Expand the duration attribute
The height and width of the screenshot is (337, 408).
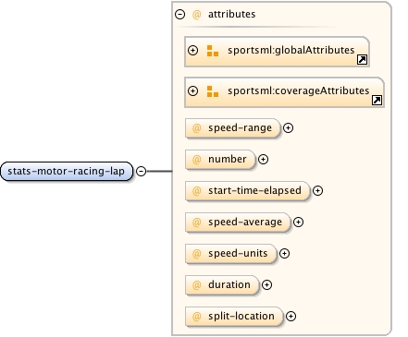[x=266, y=285]
